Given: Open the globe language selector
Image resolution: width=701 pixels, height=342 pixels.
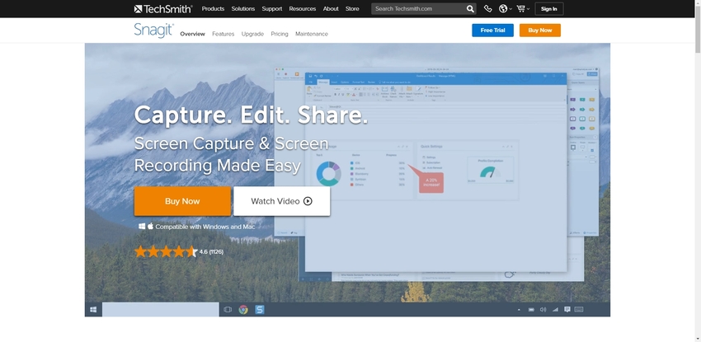Looking at the screenshot, I should click(x=506, y=8).
